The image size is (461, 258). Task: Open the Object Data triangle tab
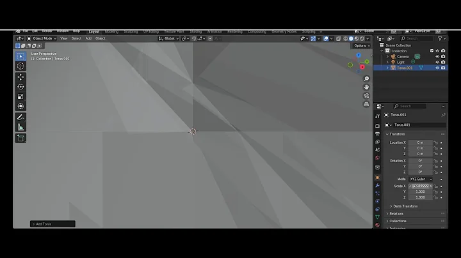[378, 217]
